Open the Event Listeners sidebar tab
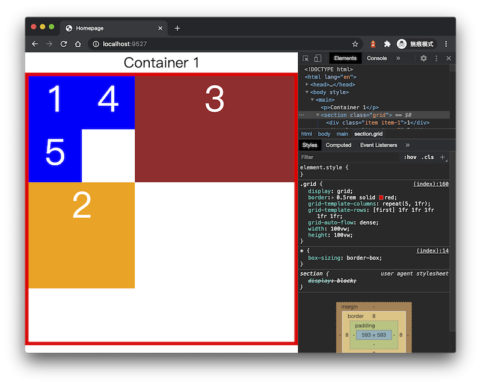The height and width of the screenshot is (386, 481). pyautogui.click(x=379, y=145)
